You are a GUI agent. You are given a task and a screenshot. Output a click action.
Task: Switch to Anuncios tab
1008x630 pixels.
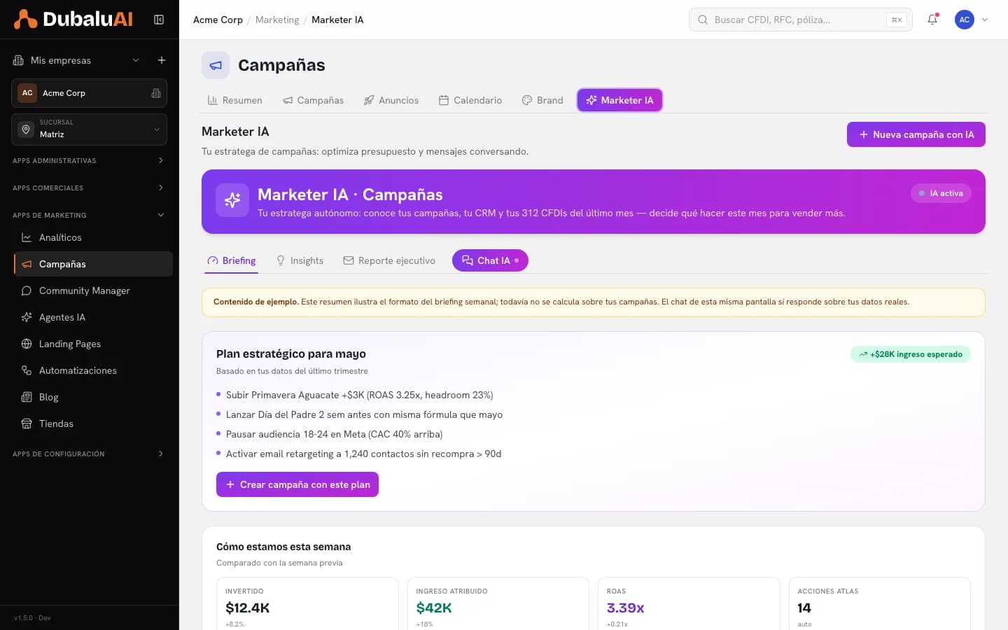tap(391, 100)
